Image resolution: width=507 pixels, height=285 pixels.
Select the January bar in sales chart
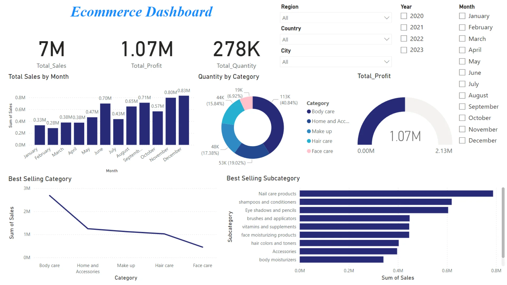[x=40, y=135]
